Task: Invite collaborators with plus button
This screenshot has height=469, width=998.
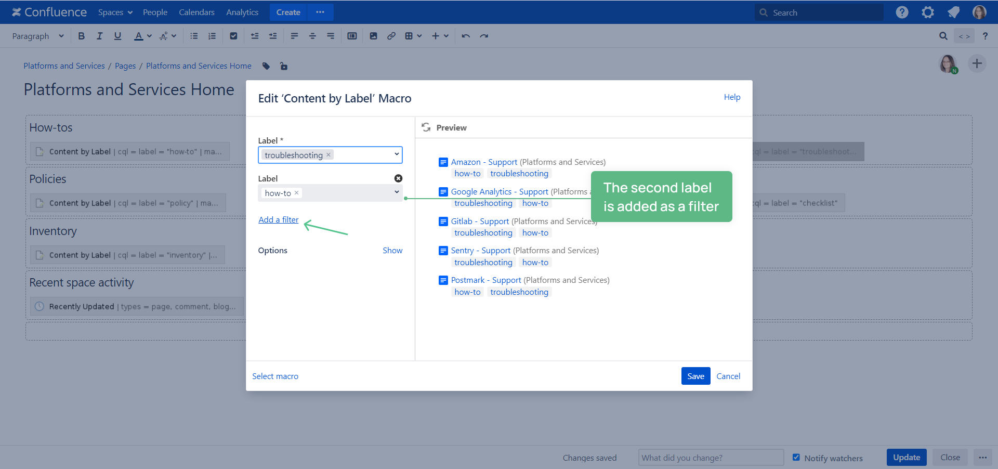Action: coord(977,63)
